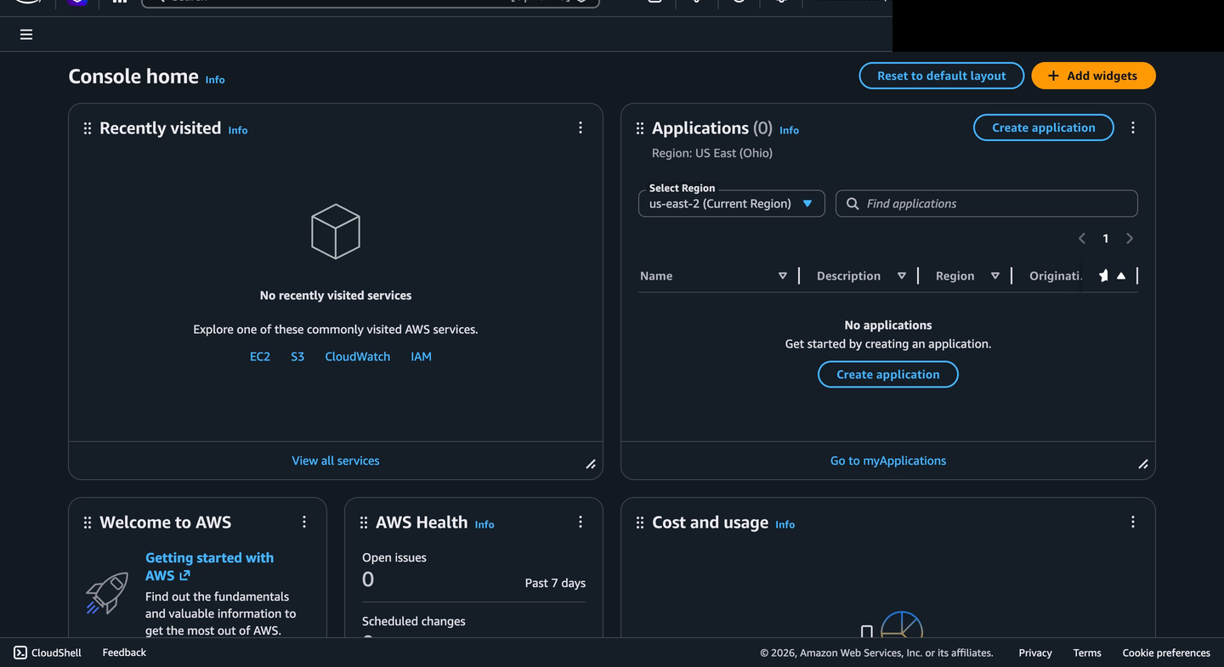1224x667 pixels.
Task: Click the CloudShell terminal icon
Action: coord(20,653)
